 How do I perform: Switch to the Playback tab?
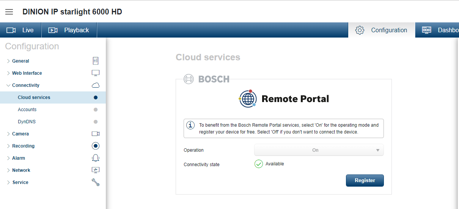pos(69,30)
